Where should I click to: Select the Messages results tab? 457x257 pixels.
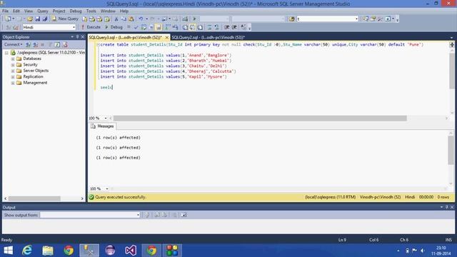[102, 126]
